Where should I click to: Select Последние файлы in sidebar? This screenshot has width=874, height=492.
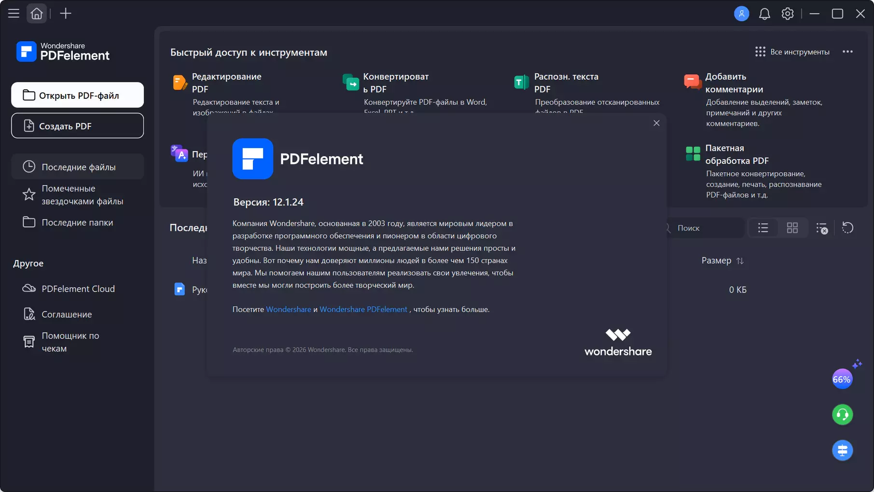[x=77, y=167]
